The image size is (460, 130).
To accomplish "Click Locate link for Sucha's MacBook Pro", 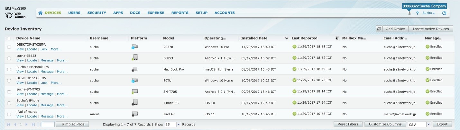I will pos(32,72).
